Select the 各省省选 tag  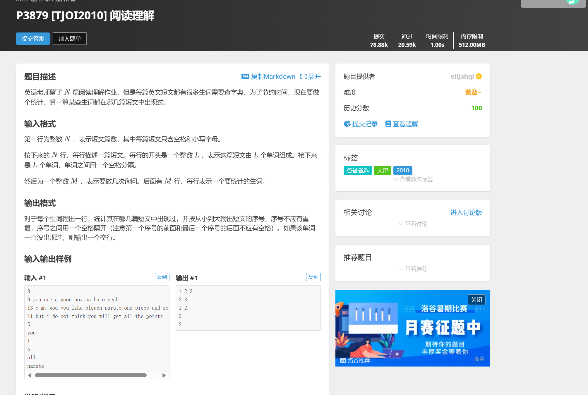pyautogui.click(x=357, y=170)
